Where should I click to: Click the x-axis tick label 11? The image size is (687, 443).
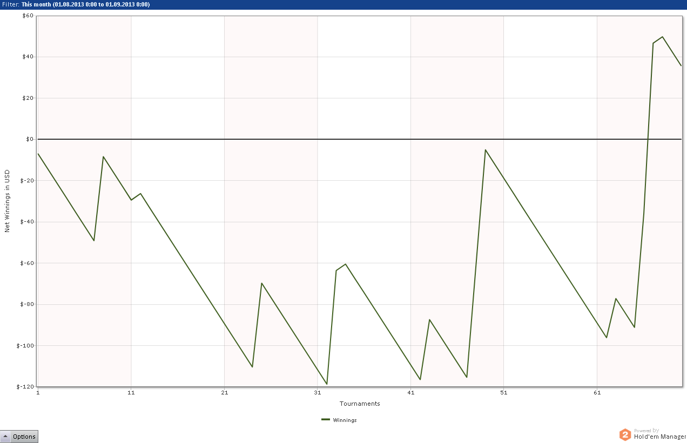131,392
